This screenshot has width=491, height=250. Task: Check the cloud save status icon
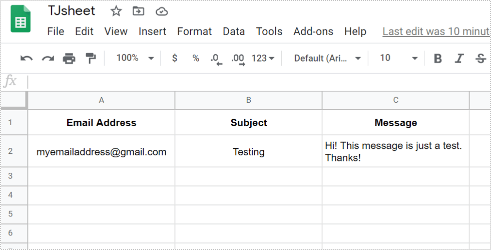point(161,11)
